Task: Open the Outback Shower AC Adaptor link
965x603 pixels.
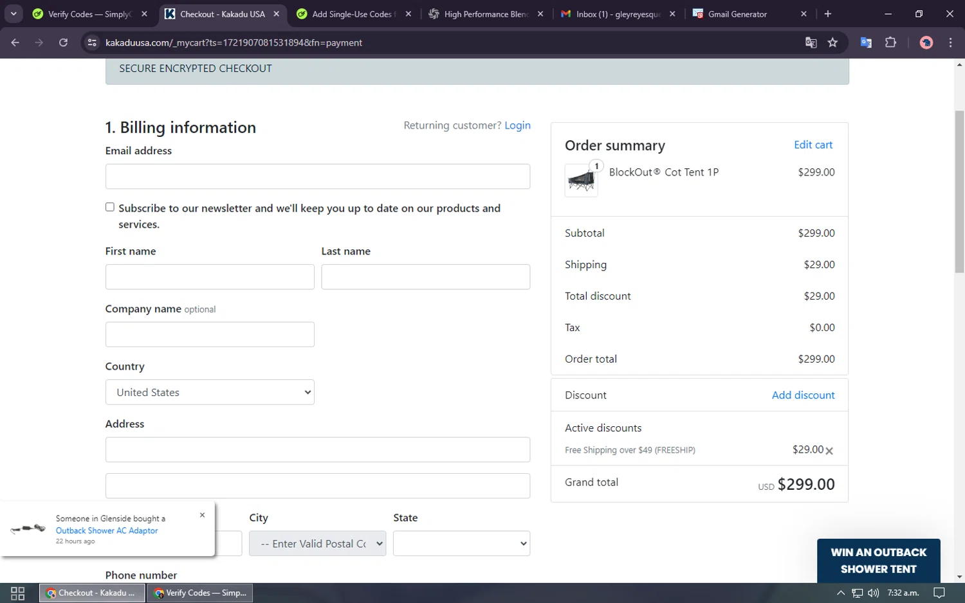Action: [x=107, y=530]
